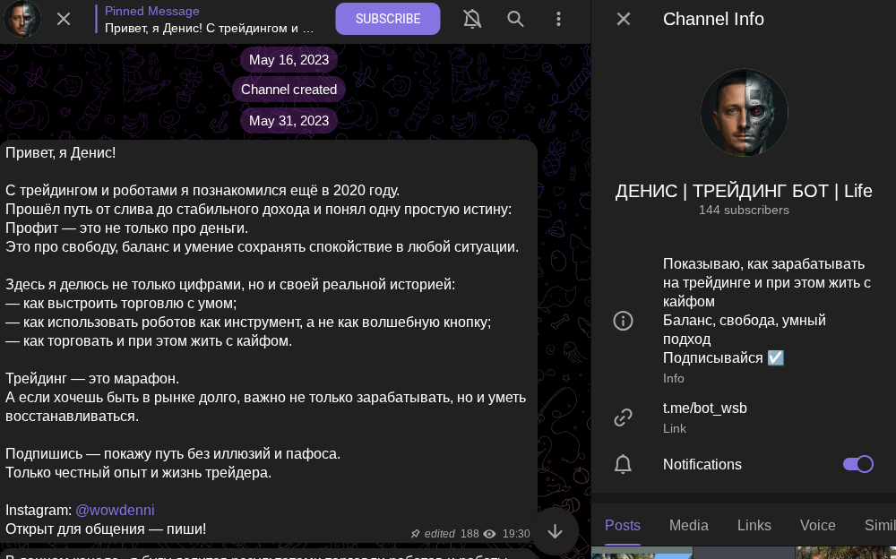Select the Posts tab

click(623, 525)
